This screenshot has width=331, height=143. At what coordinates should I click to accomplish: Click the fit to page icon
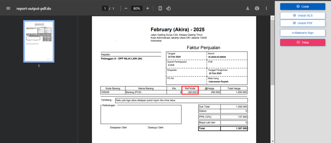pos(160,8)
